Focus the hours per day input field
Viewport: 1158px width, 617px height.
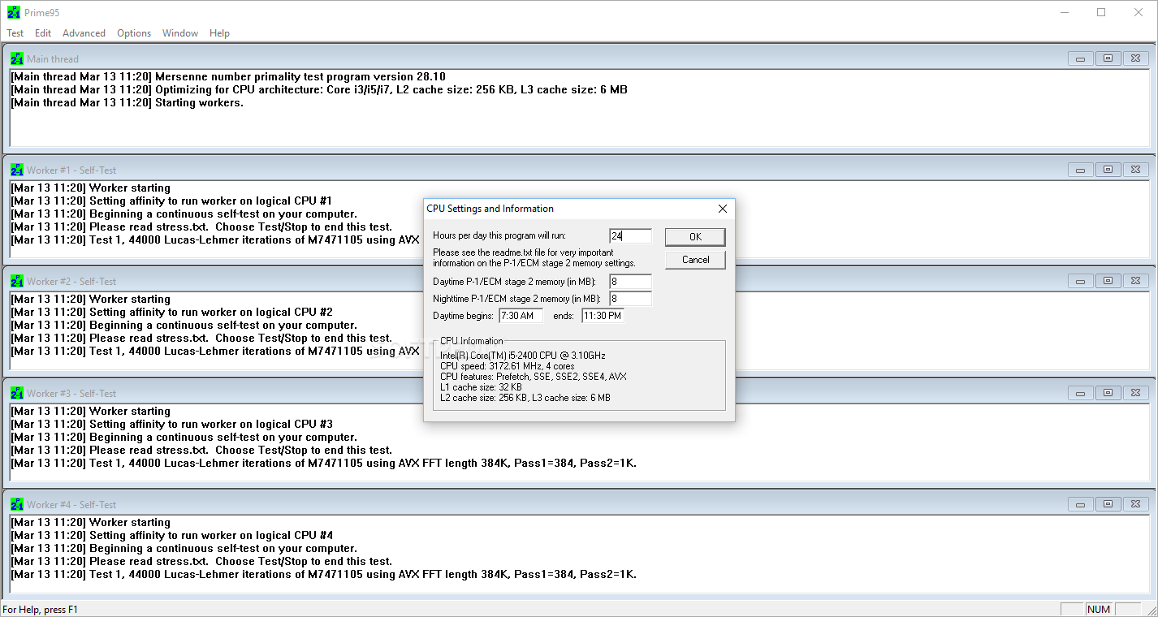(x=631, y=236)
